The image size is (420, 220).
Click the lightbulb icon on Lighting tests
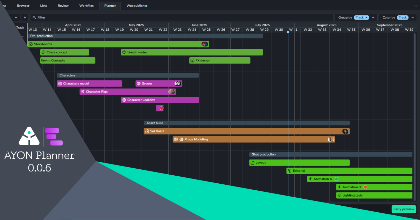tap(339, 195)
